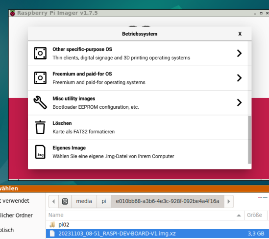269x239 pixels.
Task: Click the file icon of 20231103_08-51_RASPI-DEV-BOARD-V1.img.xz
Action: pyautogui.click(x=52, y=234)
